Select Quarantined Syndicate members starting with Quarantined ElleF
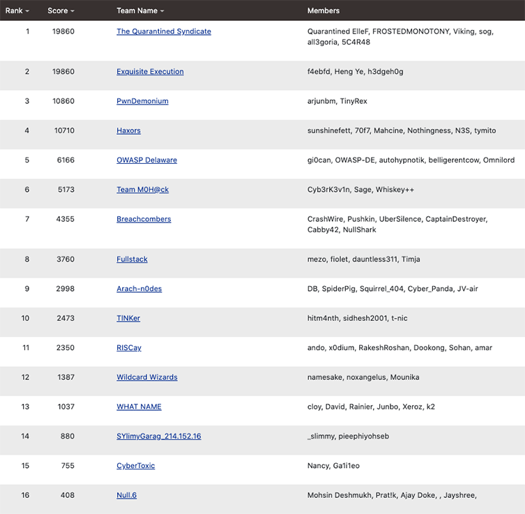525x514 pixels. [x=400, y=36]
